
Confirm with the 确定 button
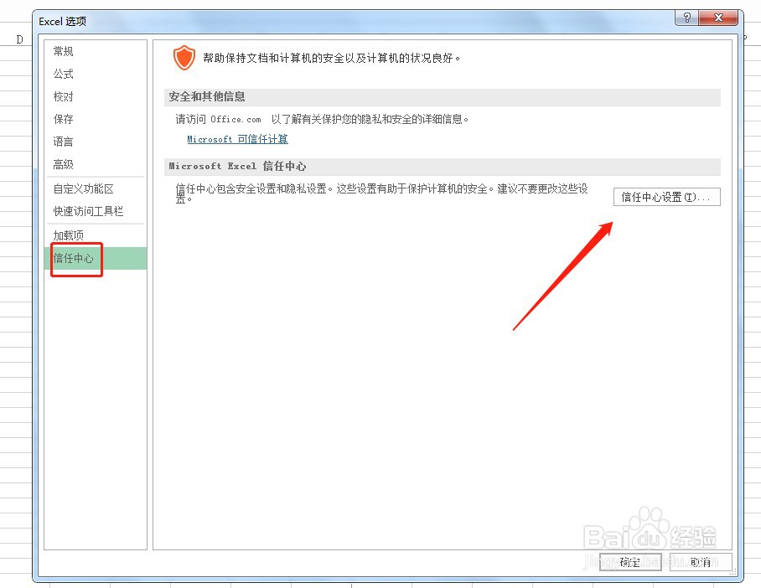pyautogui.click(x=630, y=562)
